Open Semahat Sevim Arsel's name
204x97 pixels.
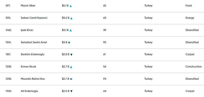pos(34,42)
